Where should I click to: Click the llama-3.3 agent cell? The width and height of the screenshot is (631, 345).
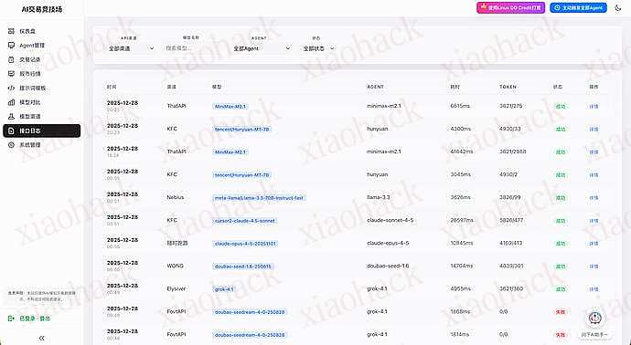[x=379, y=198]
